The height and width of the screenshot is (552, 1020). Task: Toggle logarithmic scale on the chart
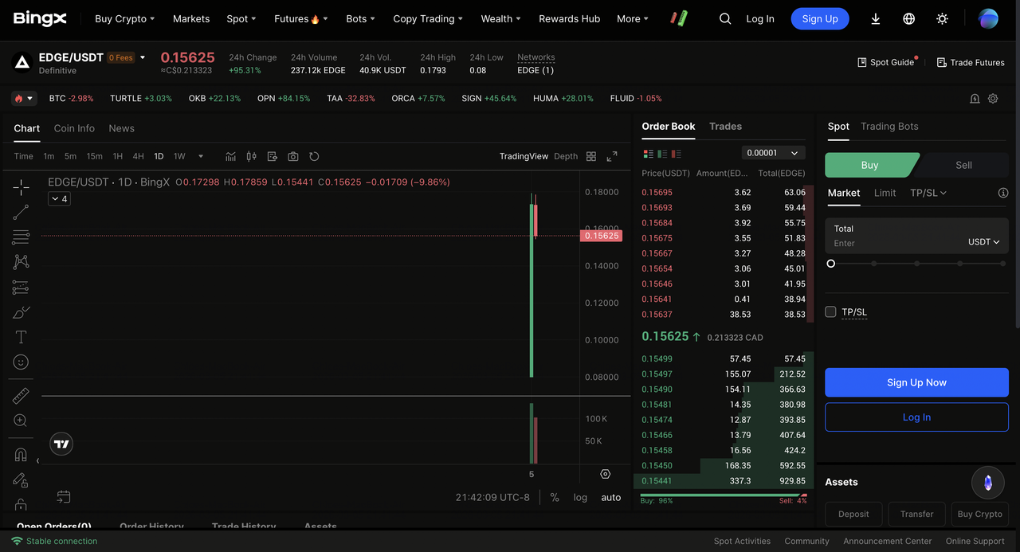tap(580, 497)
